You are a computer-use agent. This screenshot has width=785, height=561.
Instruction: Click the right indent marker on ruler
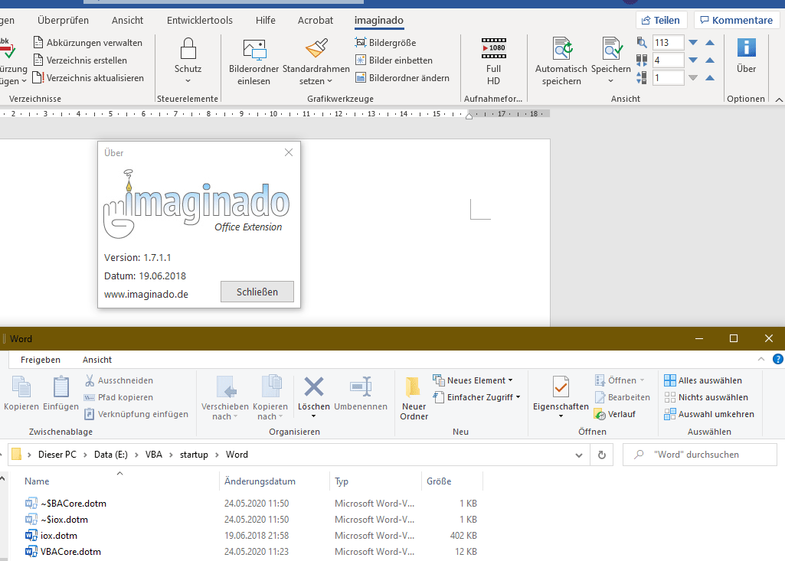coord(469,116)
